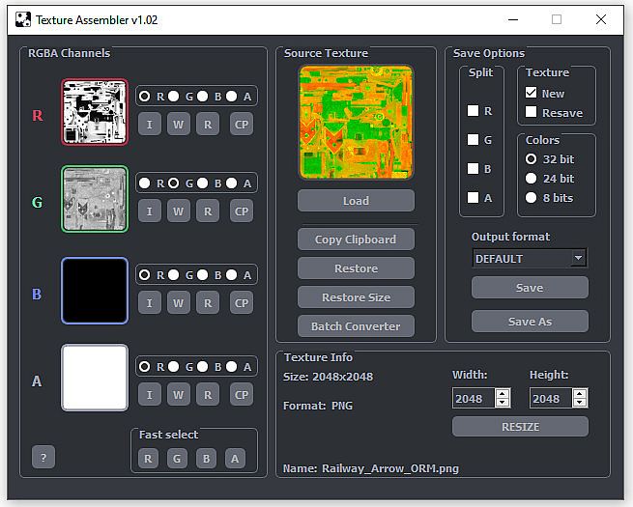Select the 24 bit color option
Image resolution: width=633 pixels, height=507 pixels.
point(531,179)
